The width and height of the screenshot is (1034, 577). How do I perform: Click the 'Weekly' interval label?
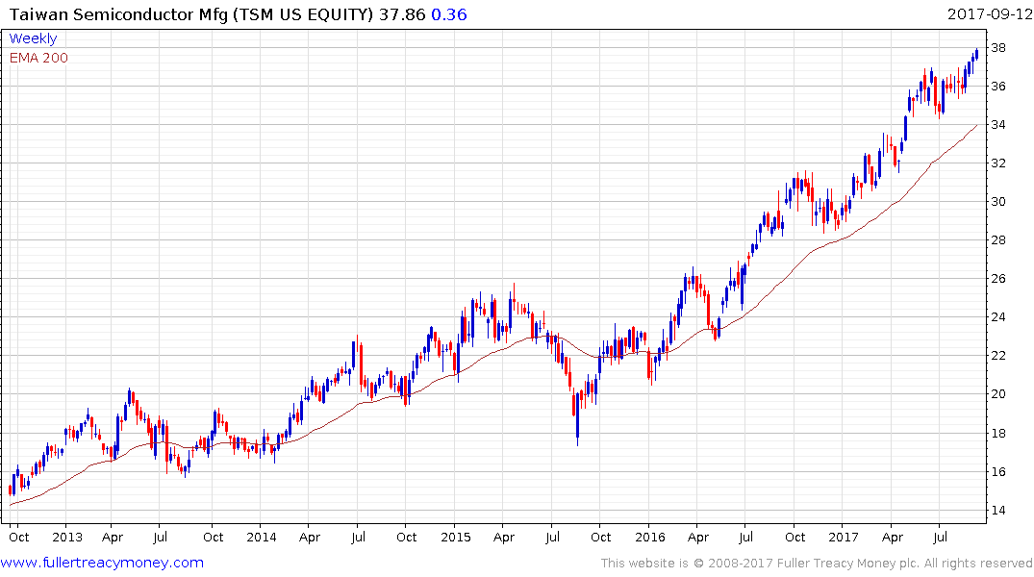[x=33, y=38]
